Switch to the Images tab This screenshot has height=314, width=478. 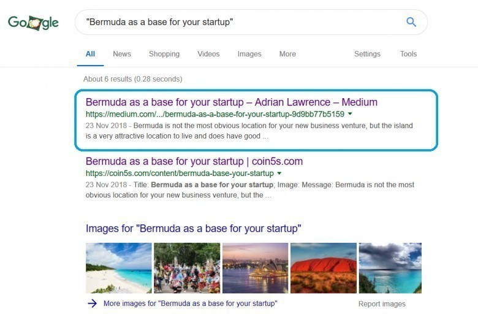[x=249, y=54]
